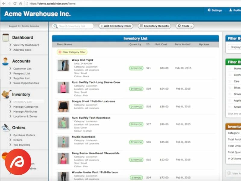Select Bikes category filter
The width and height of the screenshot is (241, 181).
[x=237, y=88]
